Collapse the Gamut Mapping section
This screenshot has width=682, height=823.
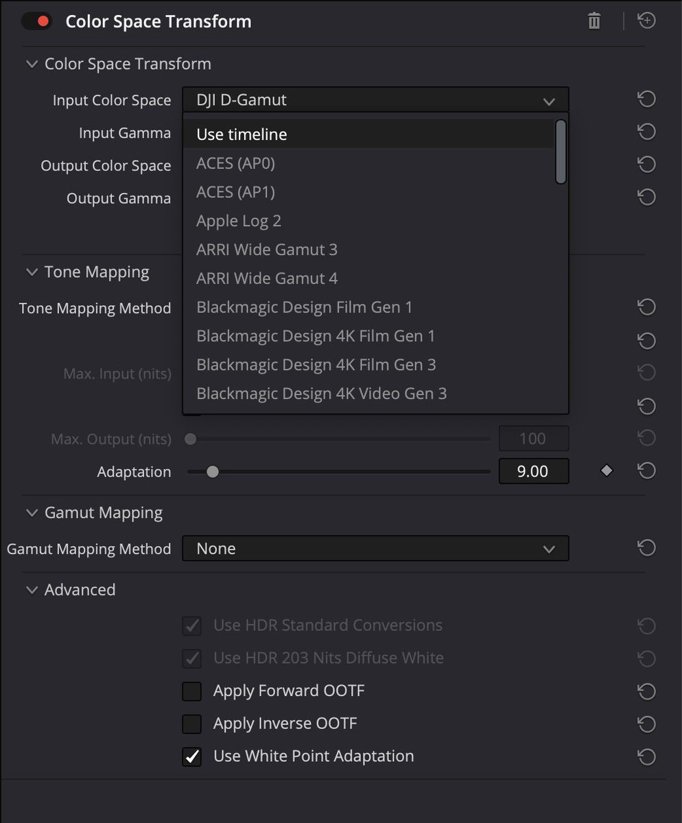click(x=32, y=512)
